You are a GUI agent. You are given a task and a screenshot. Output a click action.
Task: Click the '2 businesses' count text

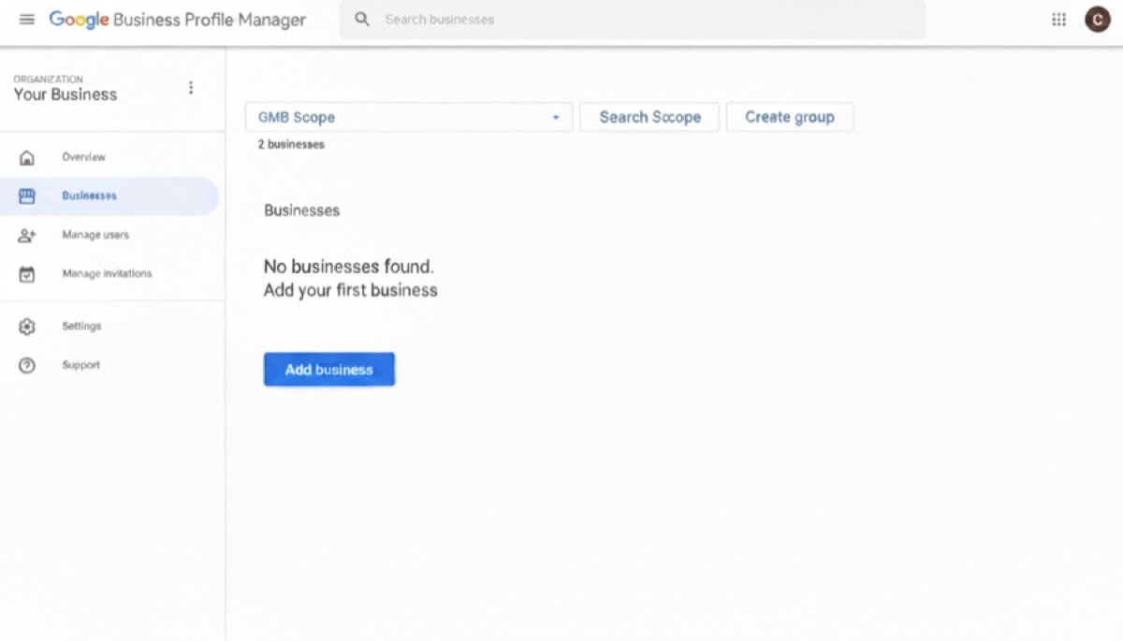coord(291,145)
